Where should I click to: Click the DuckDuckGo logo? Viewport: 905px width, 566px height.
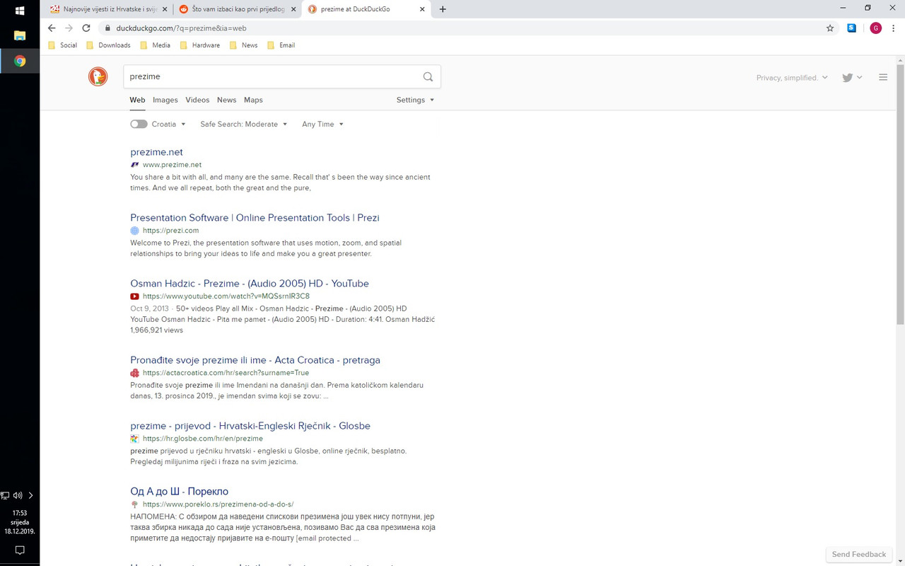98,76
